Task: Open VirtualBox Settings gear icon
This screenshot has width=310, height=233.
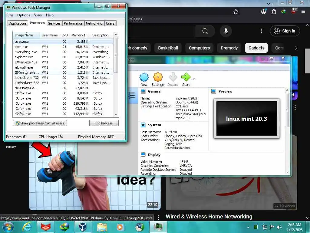Action: point(158,77)
